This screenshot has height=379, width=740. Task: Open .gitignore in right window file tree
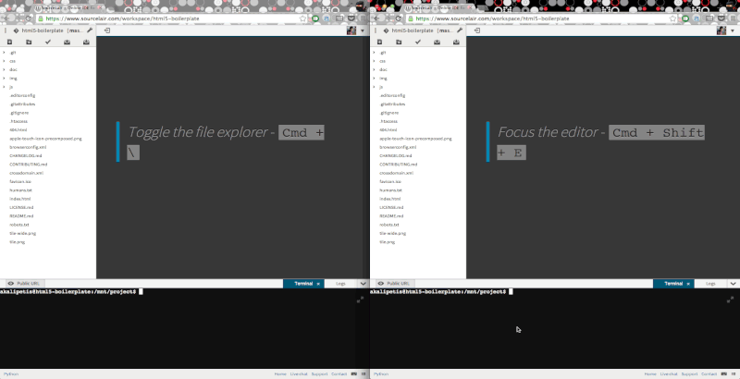388,113
